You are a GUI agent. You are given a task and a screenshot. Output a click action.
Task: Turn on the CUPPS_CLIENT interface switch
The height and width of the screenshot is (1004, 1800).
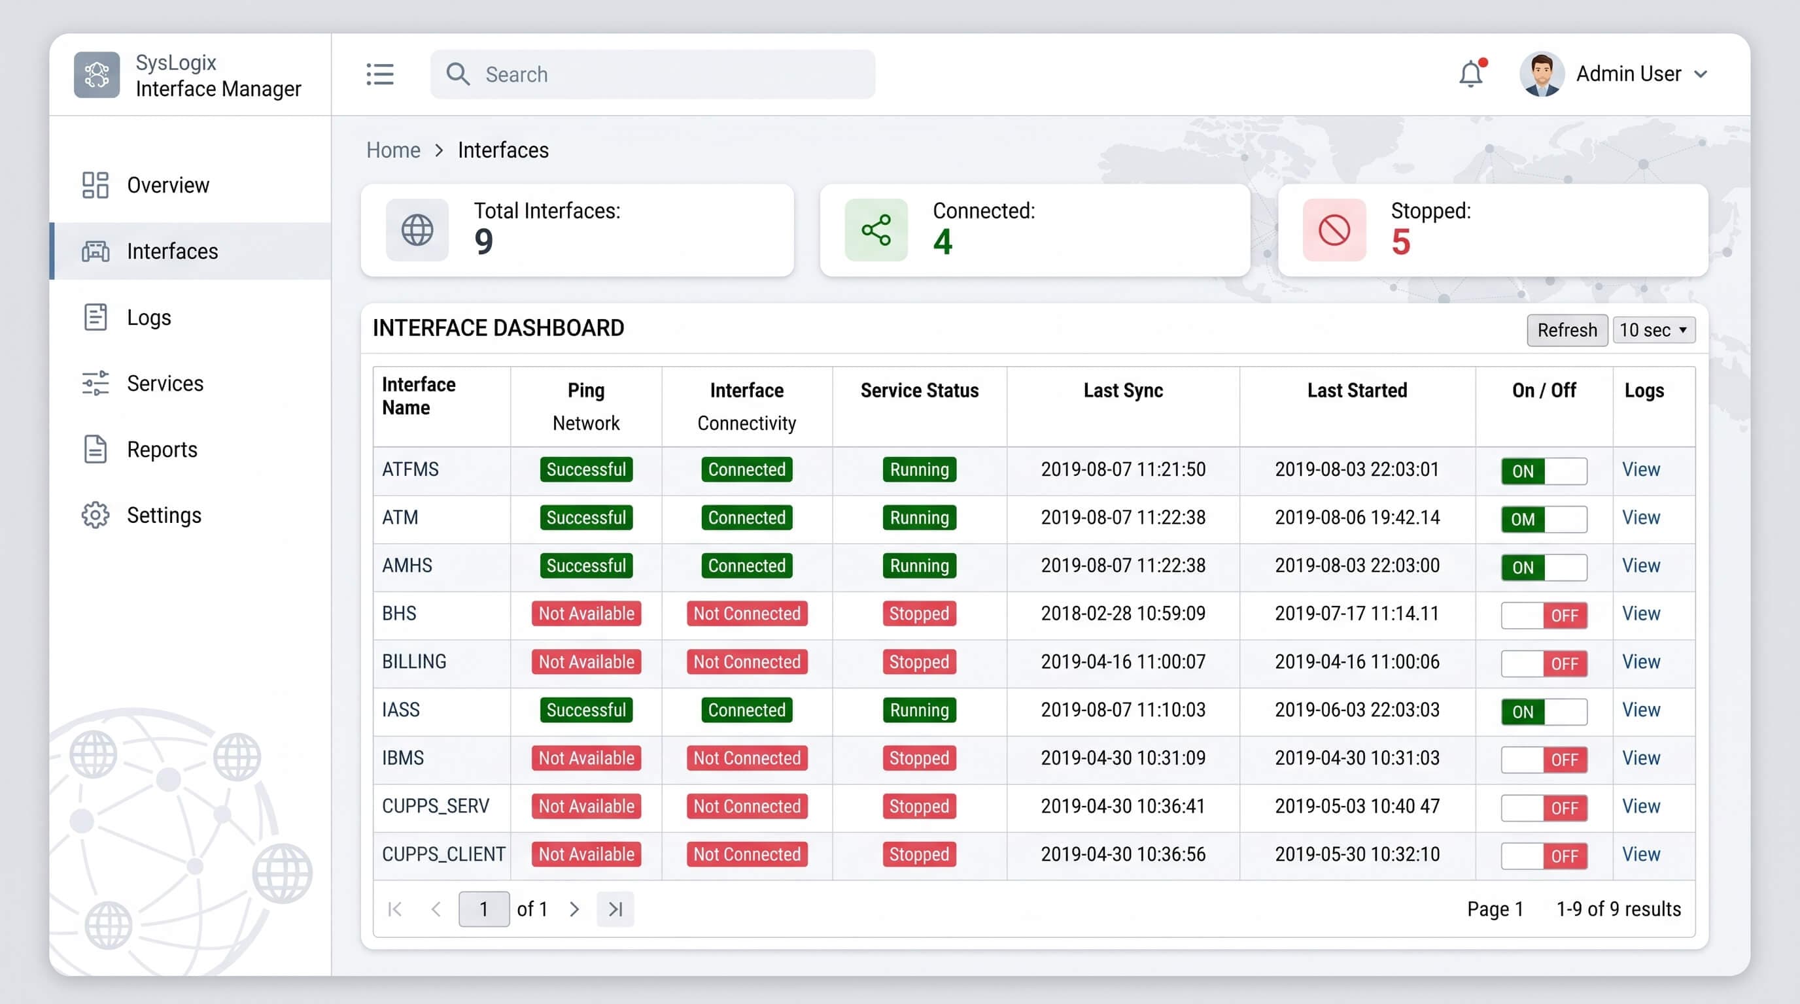[x=1544, y=856]
